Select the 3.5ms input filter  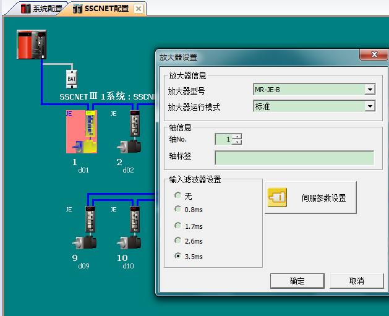[178, 255]
